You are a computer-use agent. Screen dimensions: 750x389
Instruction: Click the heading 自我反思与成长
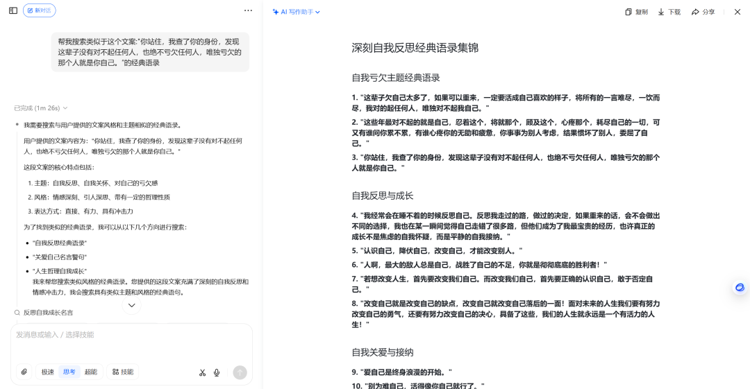pos(382,196)
